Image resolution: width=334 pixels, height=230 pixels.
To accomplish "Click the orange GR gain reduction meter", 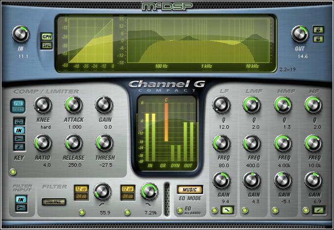I will [166, 122].
